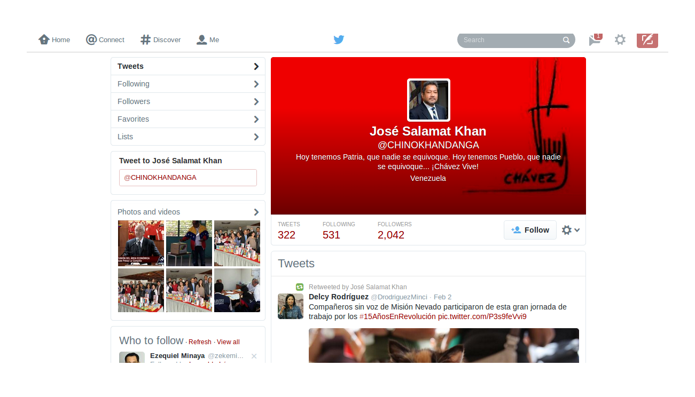
Task: Follow José Salamat Khan
Action: coord(530,230)
